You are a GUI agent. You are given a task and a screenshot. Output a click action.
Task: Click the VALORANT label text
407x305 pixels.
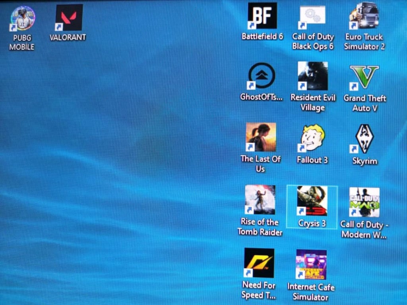[68, 37]
